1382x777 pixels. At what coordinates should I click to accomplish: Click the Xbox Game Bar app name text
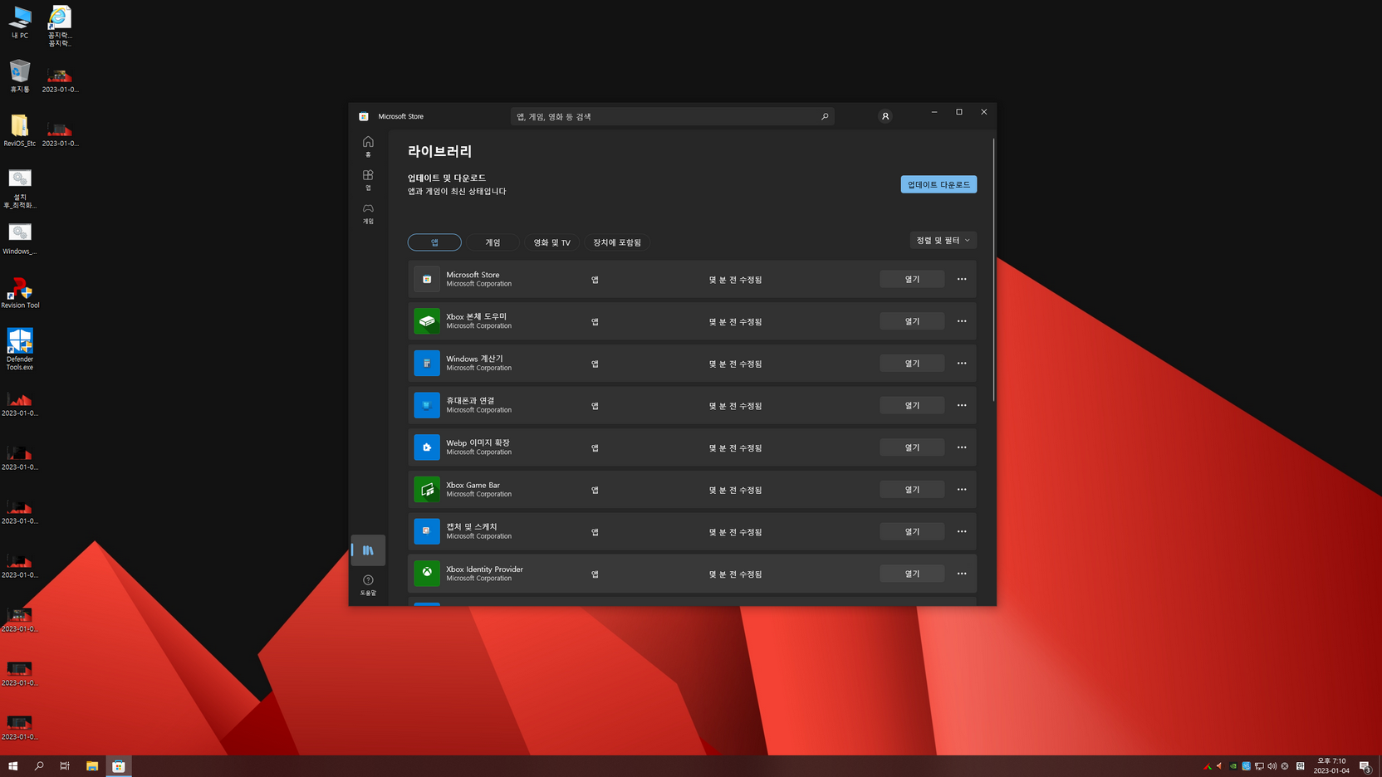tap(473, 485)
